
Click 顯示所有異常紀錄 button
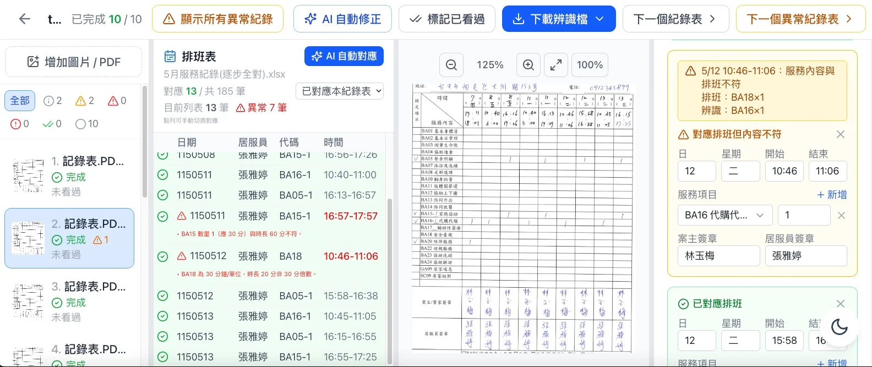coord(217,19)
